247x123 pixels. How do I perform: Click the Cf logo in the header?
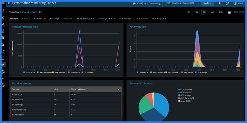pos(9,3)
